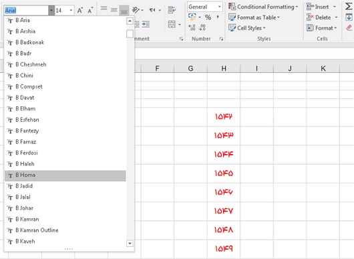Select B Kamran Outline font
Image resolution: width=354 pixels, height=259 pixels.
(65, 230)
